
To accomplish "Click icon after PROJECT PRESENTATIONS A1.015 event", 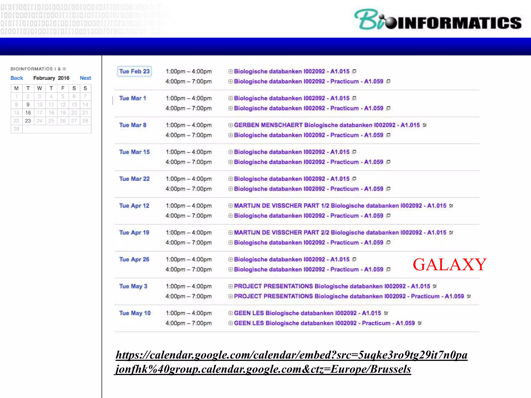I will coord(435,286).
